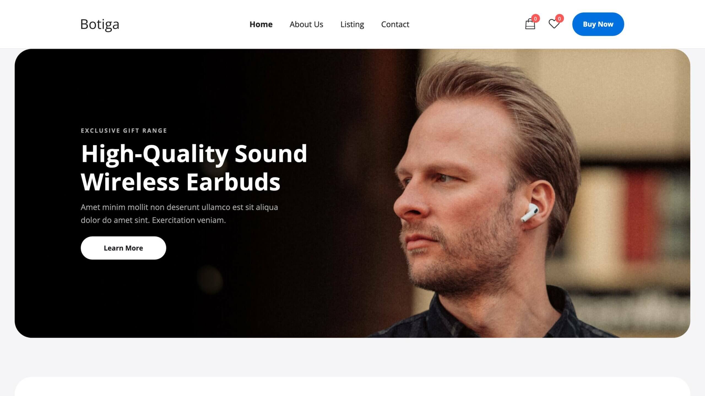The image size is (705, 396).
Task: Click the blue Buy Now button
Action: coord(598,24)
